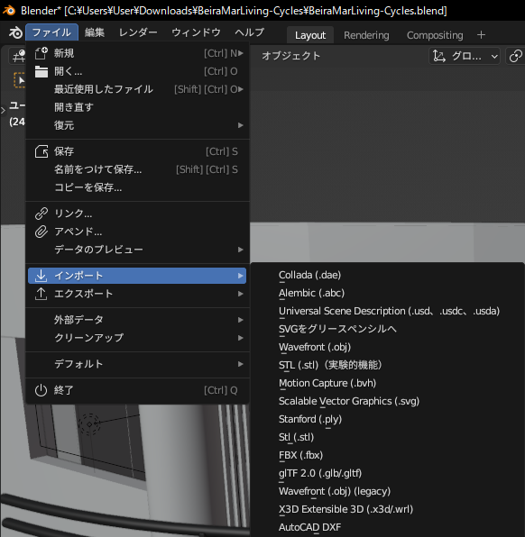Click the power icon beside 終了
Screen dimensions: 525x537
(x=41, y=390)
